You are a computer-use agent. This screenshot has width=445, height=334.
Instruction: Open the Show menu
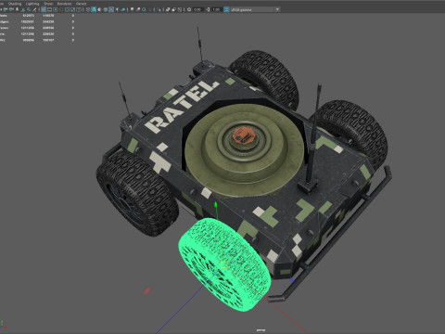(48, 4)
